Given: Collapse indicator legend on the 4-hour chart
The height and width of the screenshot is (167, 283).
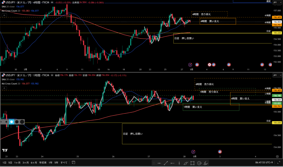Looking at the screenshot, I should click(x=4, y=15).
